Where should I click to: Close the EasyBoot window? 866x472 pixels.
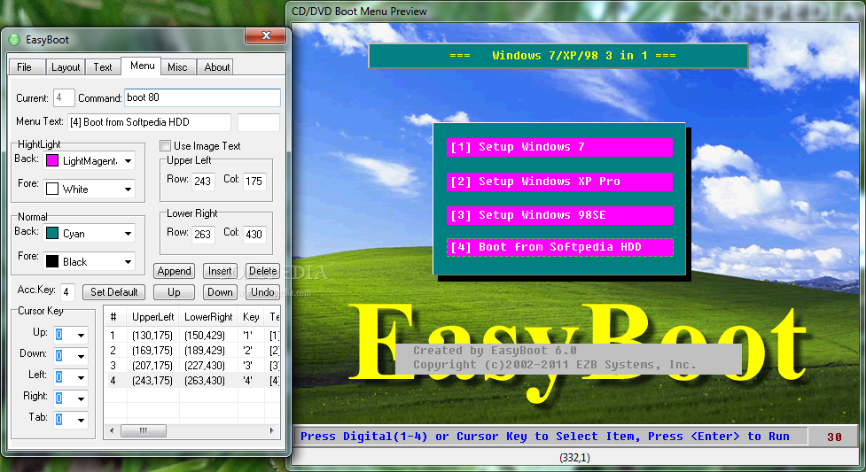(x=266, y=36)
